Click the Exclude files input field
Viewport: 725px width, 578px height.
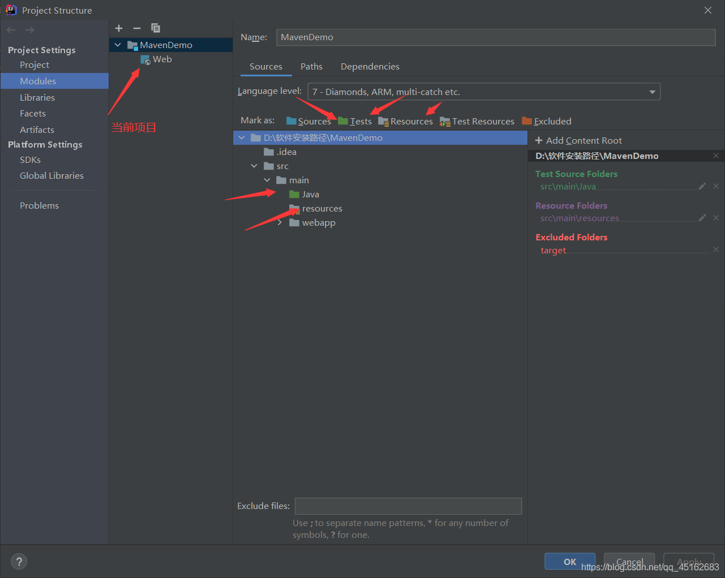point(408,506)
